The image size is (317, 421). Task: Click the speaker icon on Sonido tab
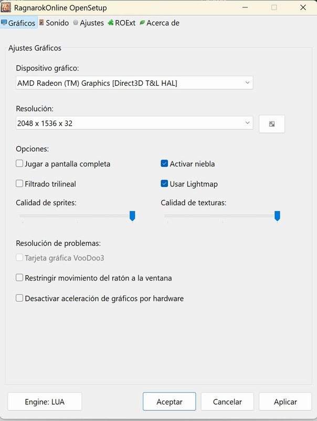pyautogui.click(x=41, y=23)
